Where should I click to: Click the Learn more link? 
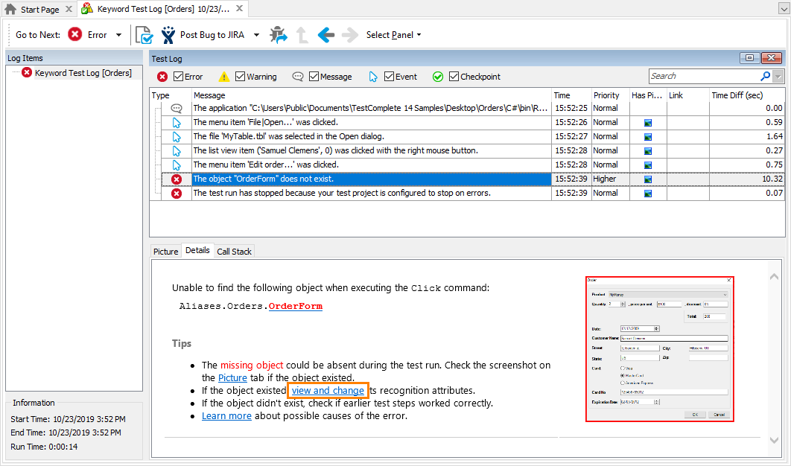coord(226,415)
